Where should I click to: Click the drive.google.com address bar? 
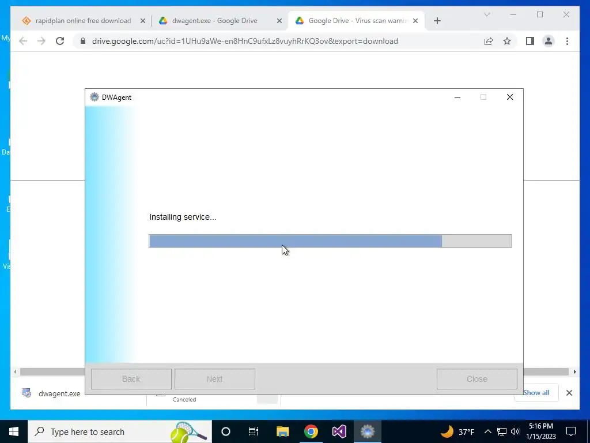244,41
